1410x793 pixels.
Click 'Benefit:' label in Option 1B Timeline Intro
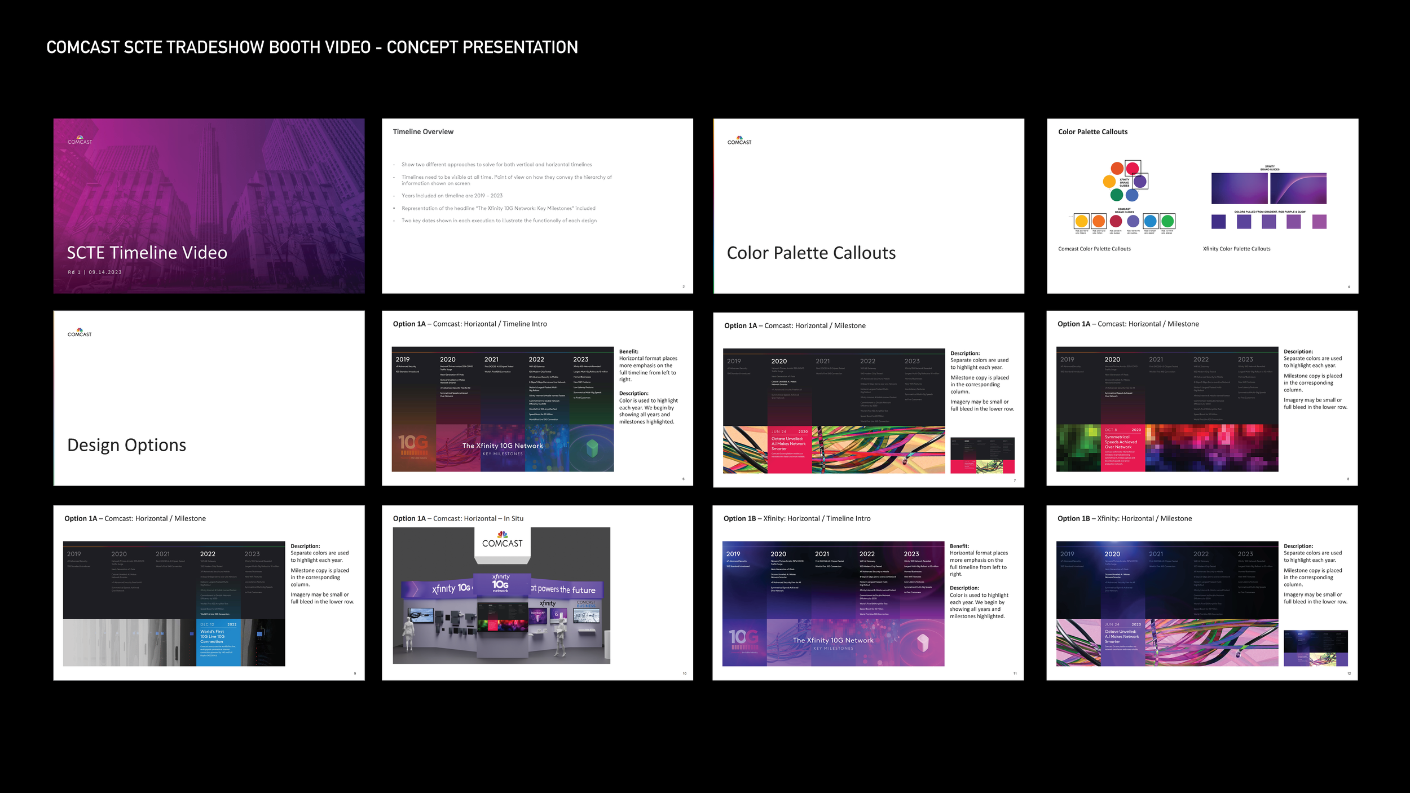click(959, 546)
